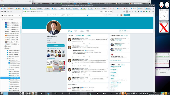170x95 pixels.
Task: Open Twitter Notifications bell
Action: coord(63,15)
